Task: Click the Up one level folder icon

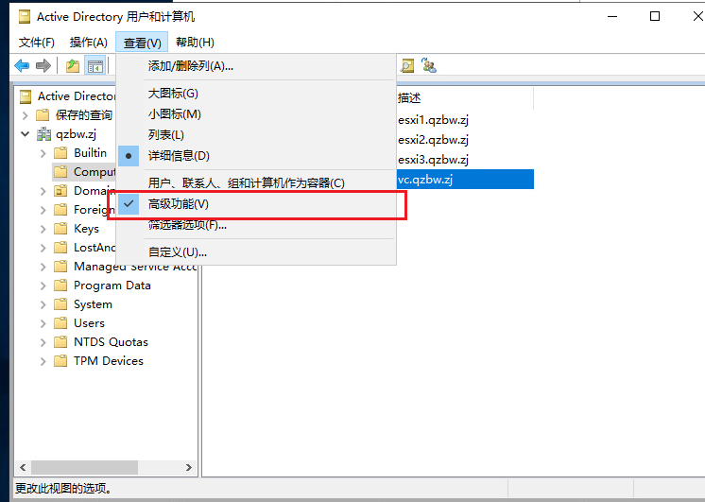Action: (73, 65)
